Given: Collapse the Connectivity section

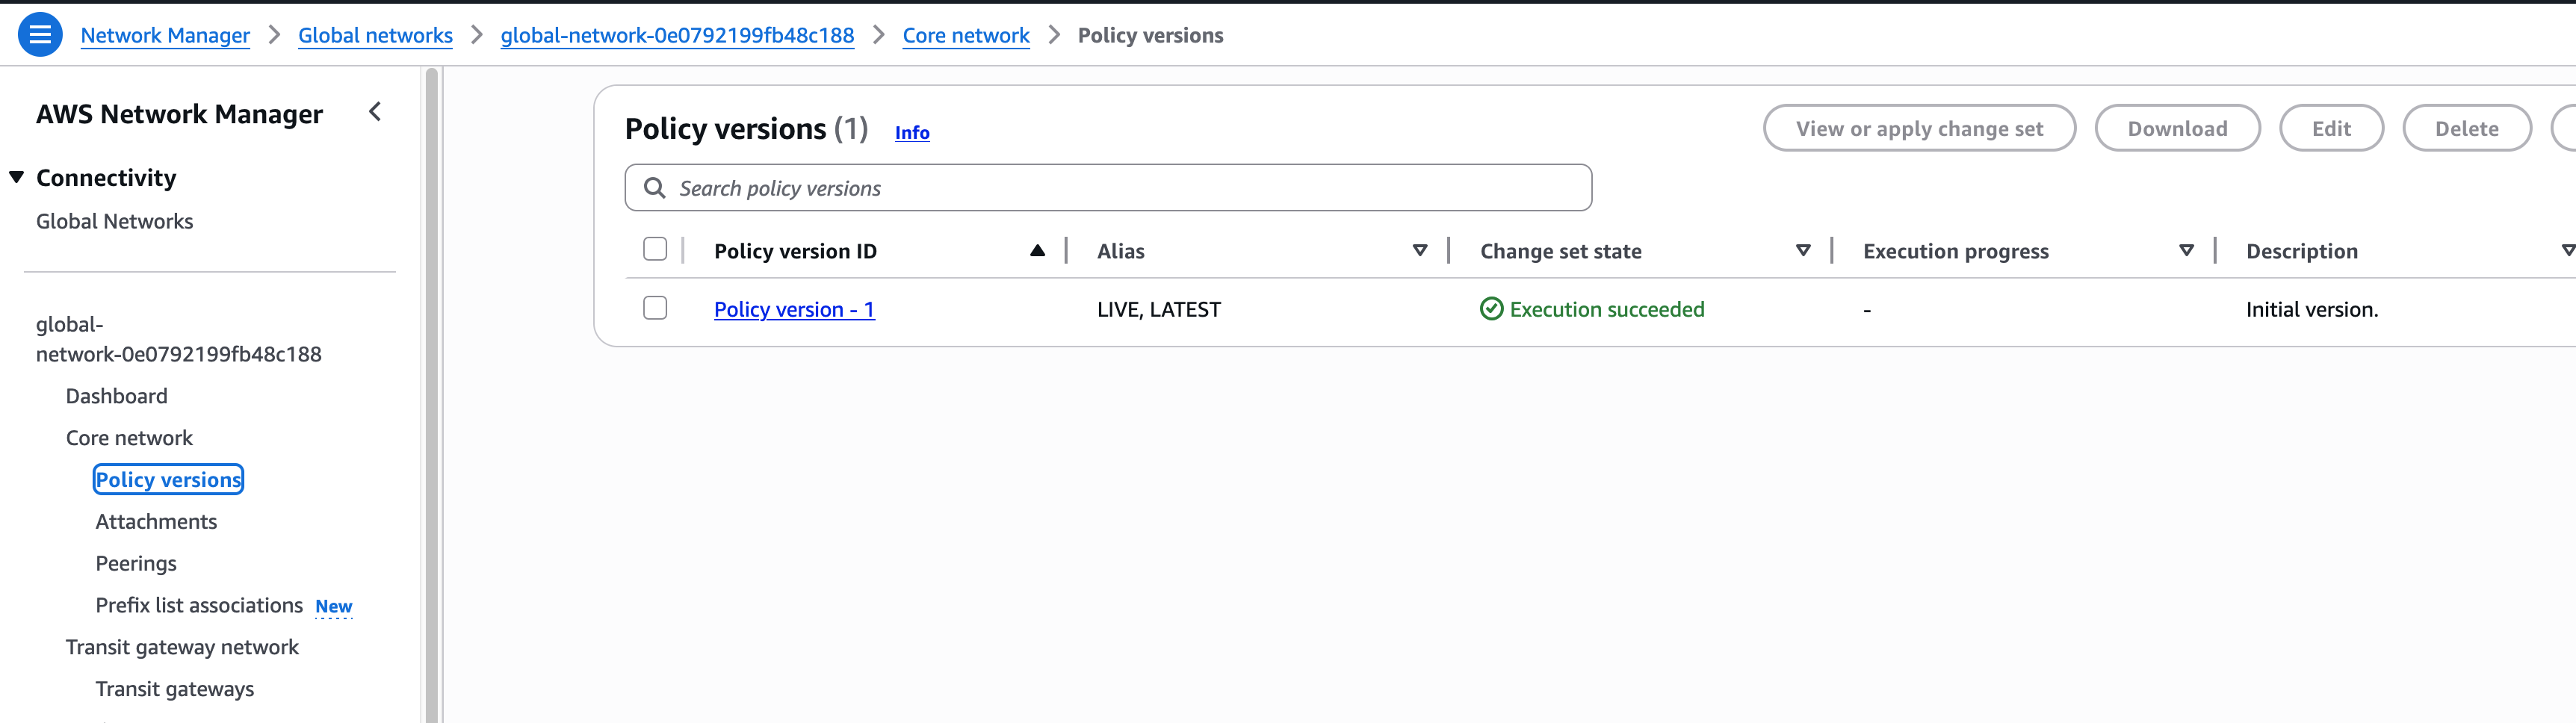Looking at the screenshot, I should pos(17,177).
